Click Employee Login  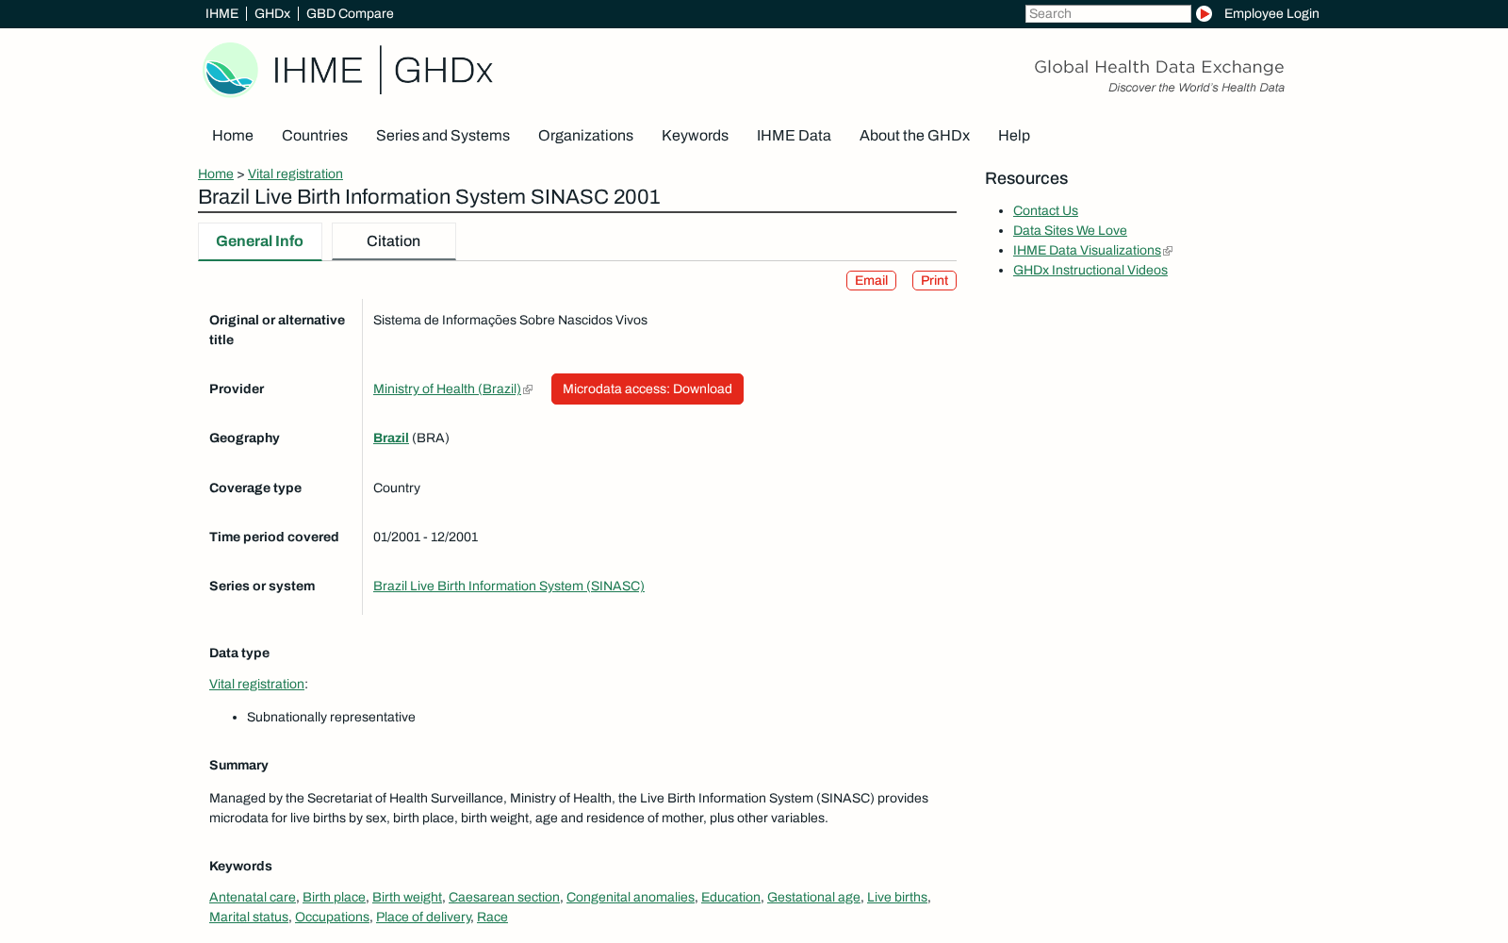(x=1271, y=13)
